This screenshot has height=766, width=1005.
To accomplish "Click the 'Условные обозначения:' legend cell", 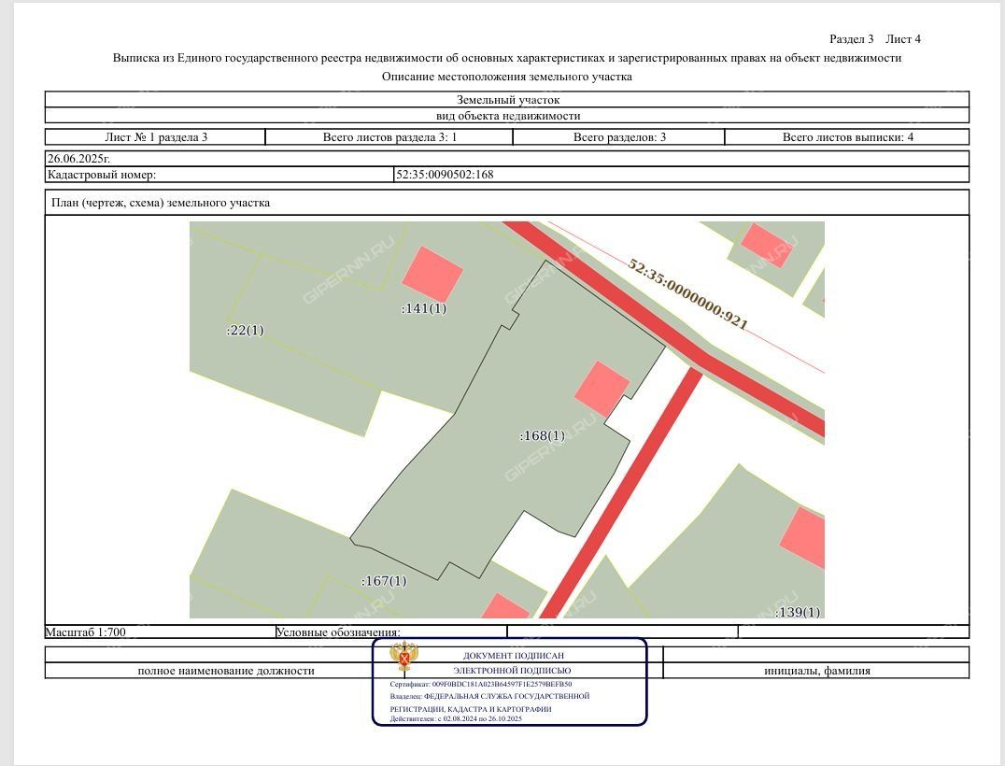I will click(x=338, y=632).
